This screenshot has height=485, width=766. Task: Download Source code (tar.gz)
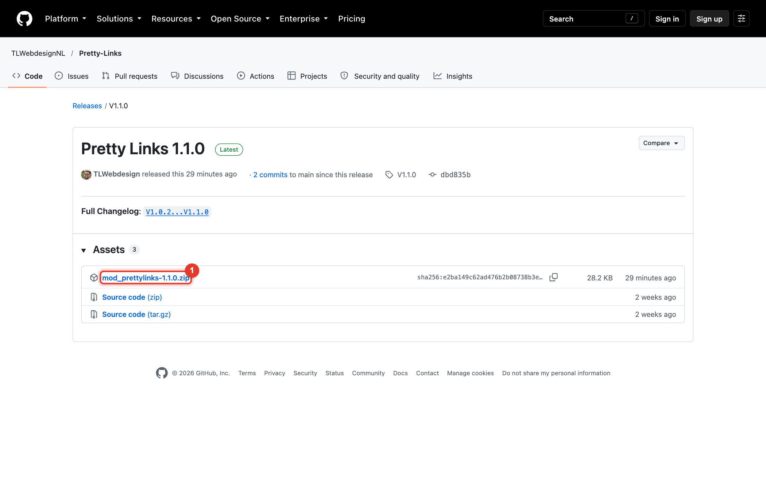pyautogui.click(x=136, y=314)
